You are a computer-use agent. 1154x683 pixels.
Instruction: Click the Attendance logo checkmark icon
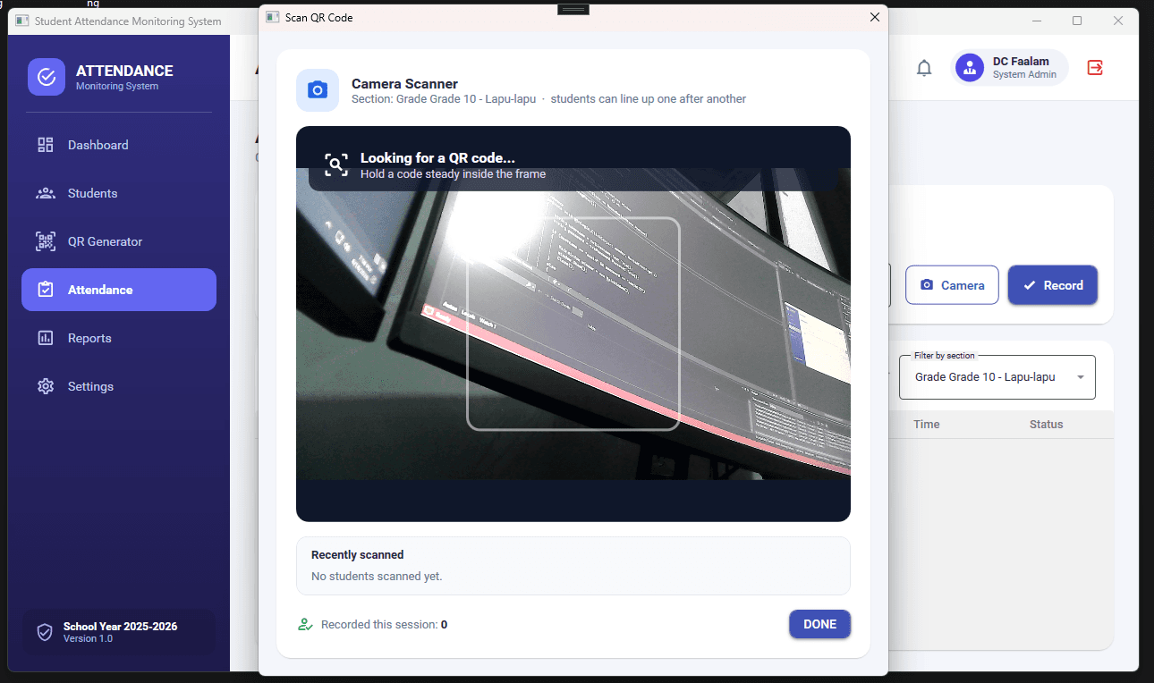pos(47,77)
